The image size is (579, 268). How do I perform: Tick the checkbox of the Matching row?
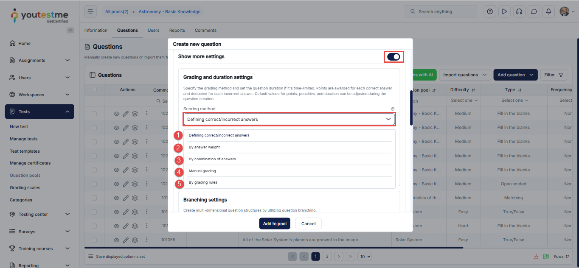94,198
